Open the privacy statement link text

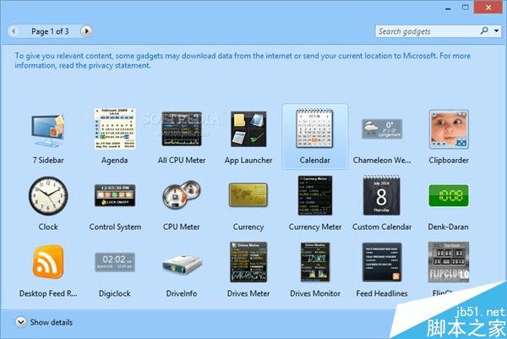point(119,65)
